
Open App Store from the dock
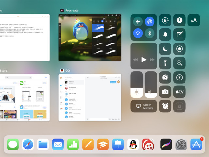pos(196,145)
